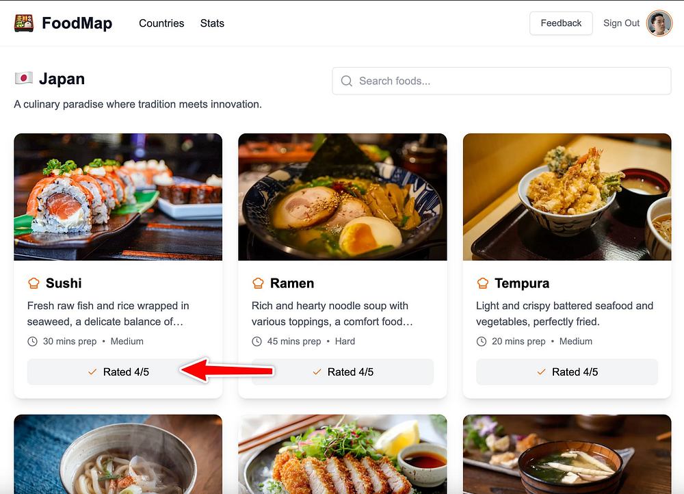Click the Japan flag icon

coord(23,79)
